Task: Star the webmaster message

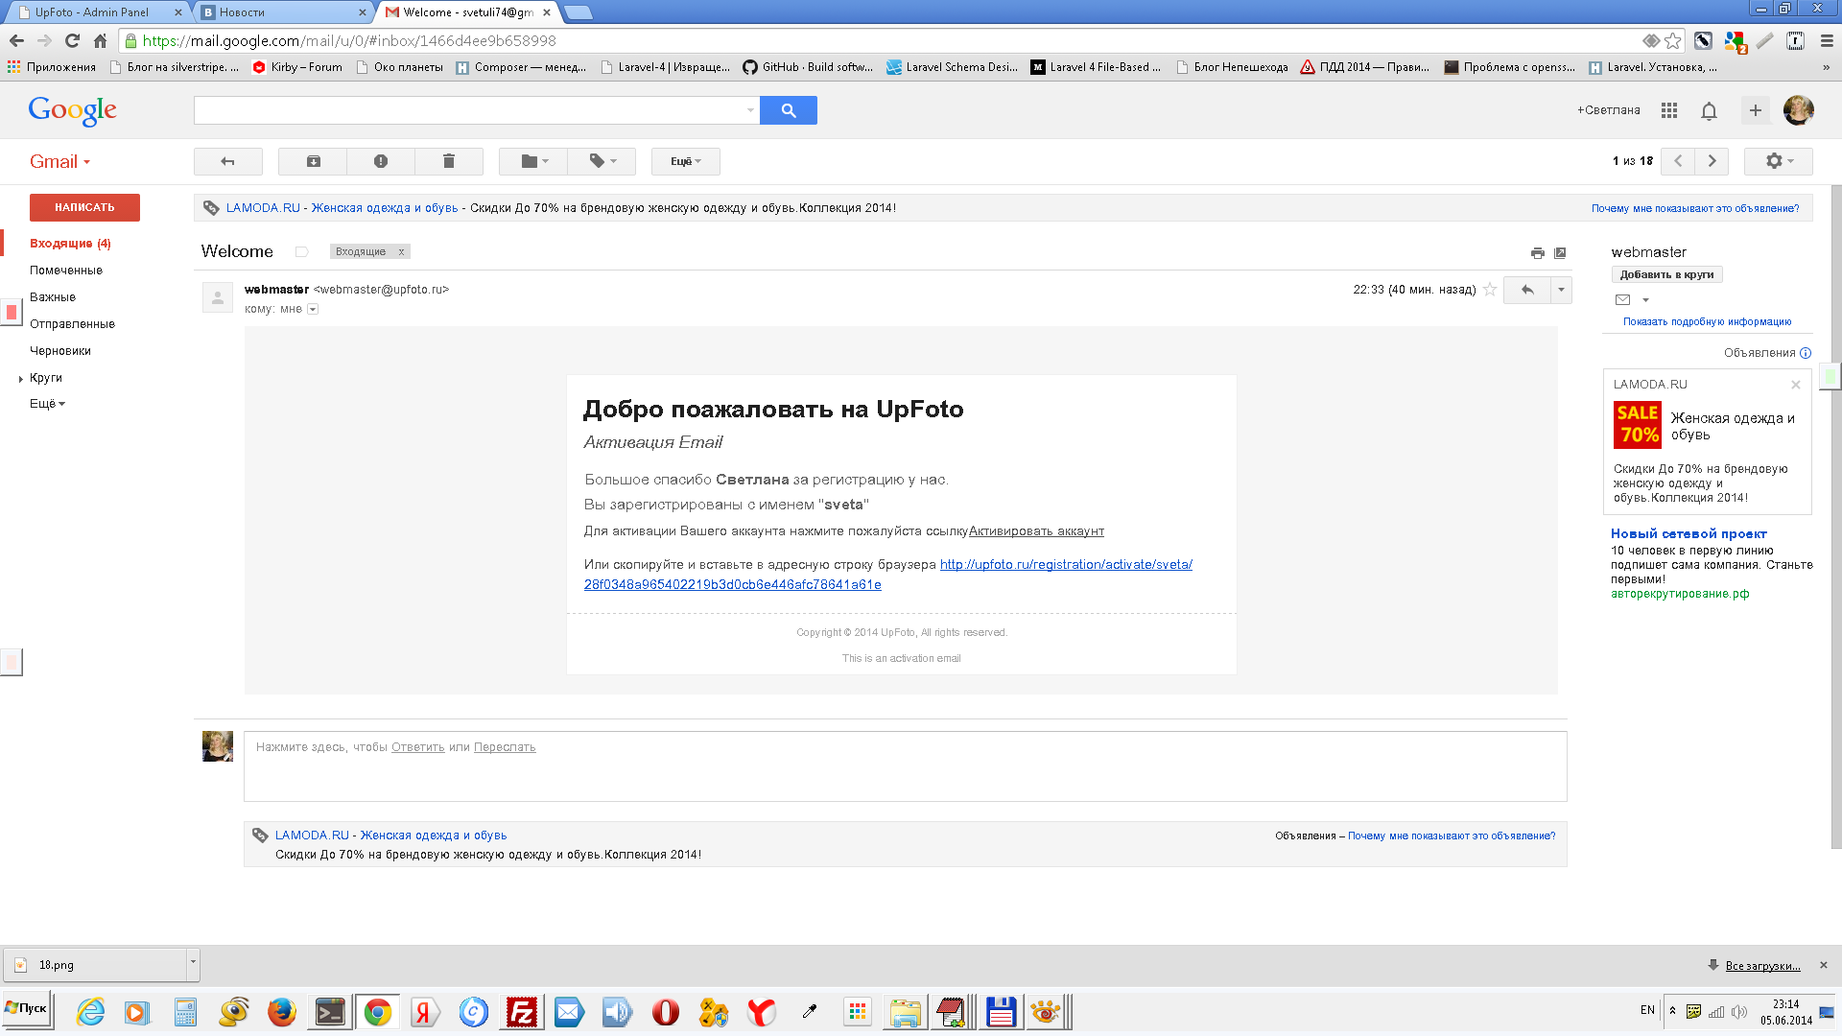Action: [1490, 290]
